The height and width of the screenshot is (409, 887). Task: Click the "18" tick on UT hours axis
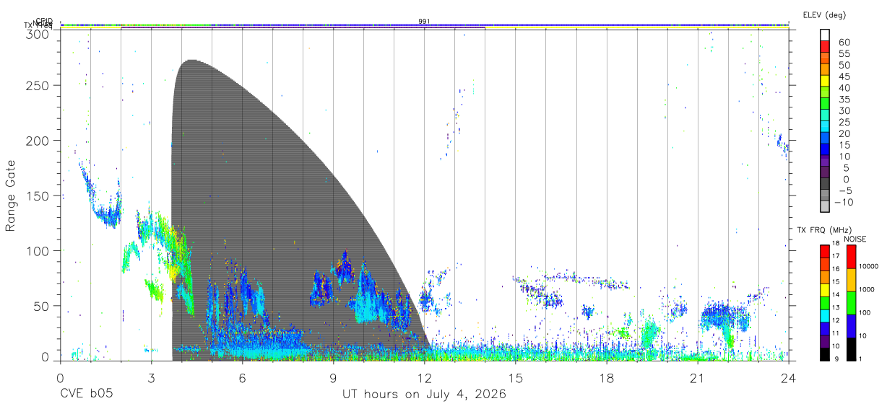pos(606,378)
